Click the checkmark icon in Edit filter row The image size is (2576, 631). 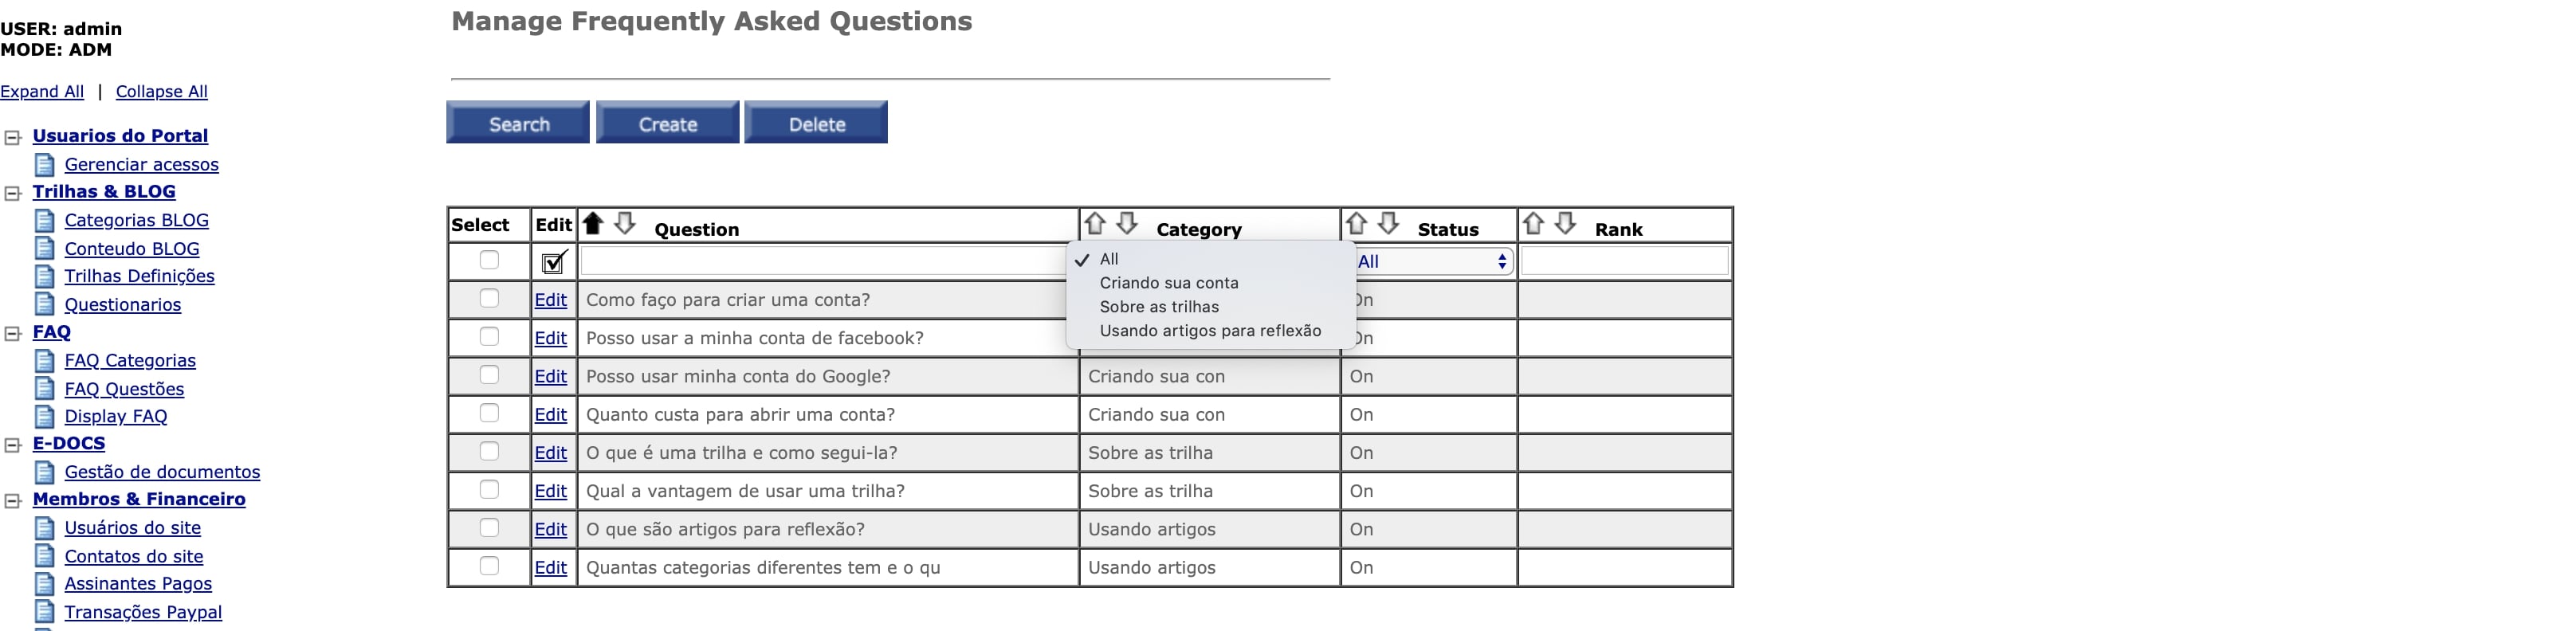click(553, 262)
